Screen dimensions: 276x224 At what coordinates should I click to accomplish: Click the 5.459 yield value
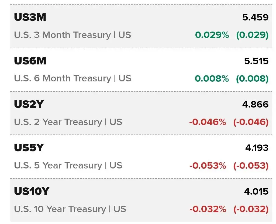[x=256, y=17]
